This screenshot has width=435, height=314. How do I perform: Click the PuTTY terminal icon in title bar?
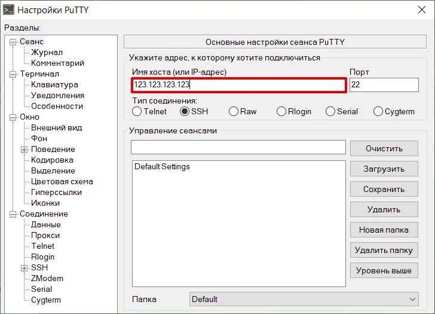pos(8,10)
